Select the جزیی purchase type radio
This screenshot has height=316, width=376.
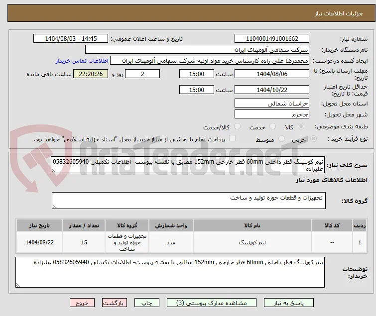[313, 139]
